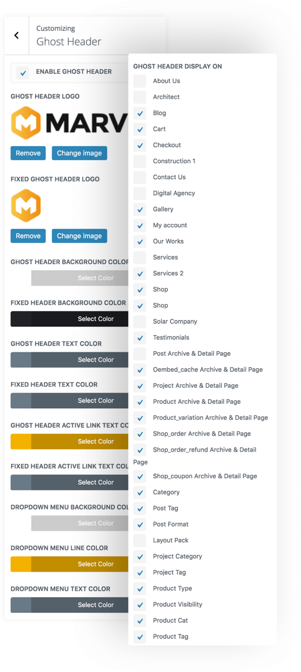301x672 pixels.
Task: Open ghost header text color picker
Action: [x=79, y=360]
